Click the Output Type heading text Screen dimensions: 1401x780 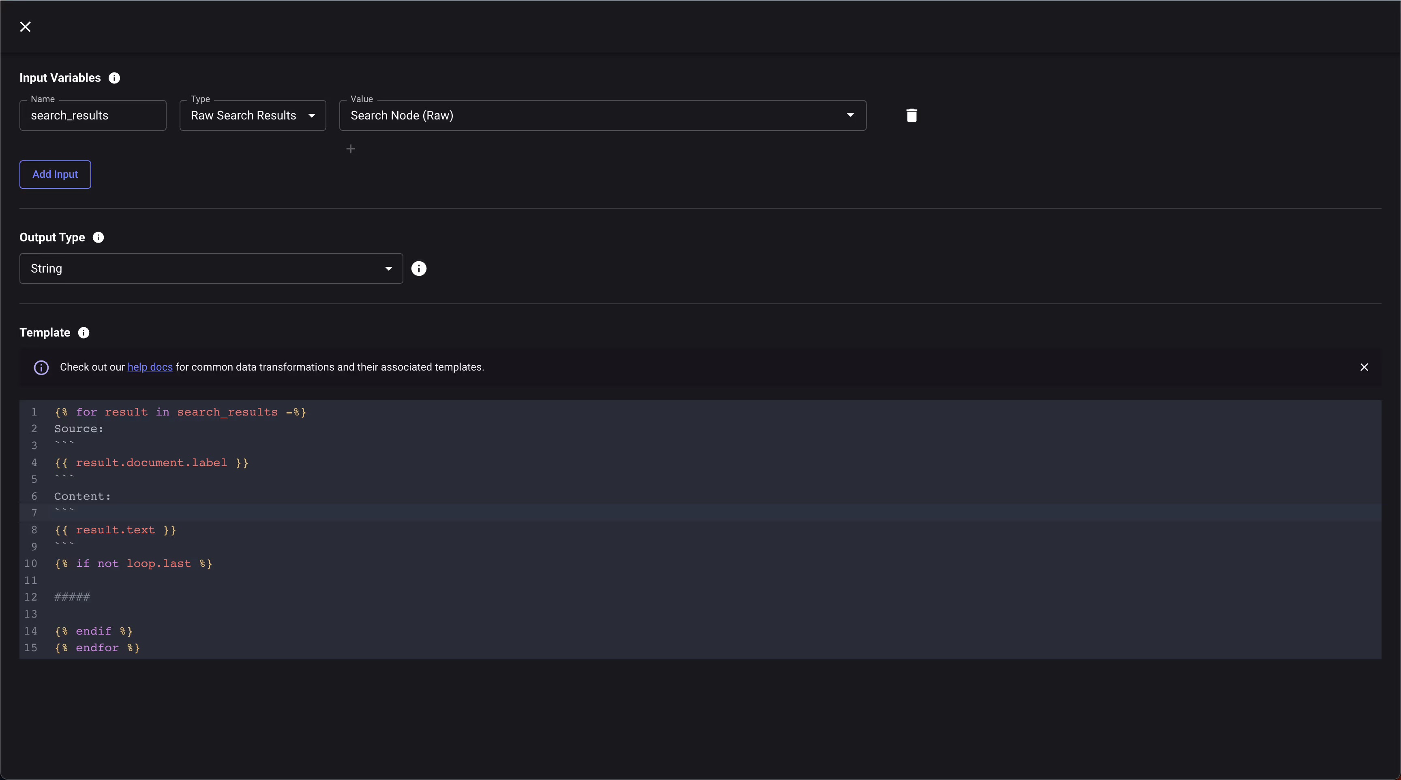(x=52, y=237)
